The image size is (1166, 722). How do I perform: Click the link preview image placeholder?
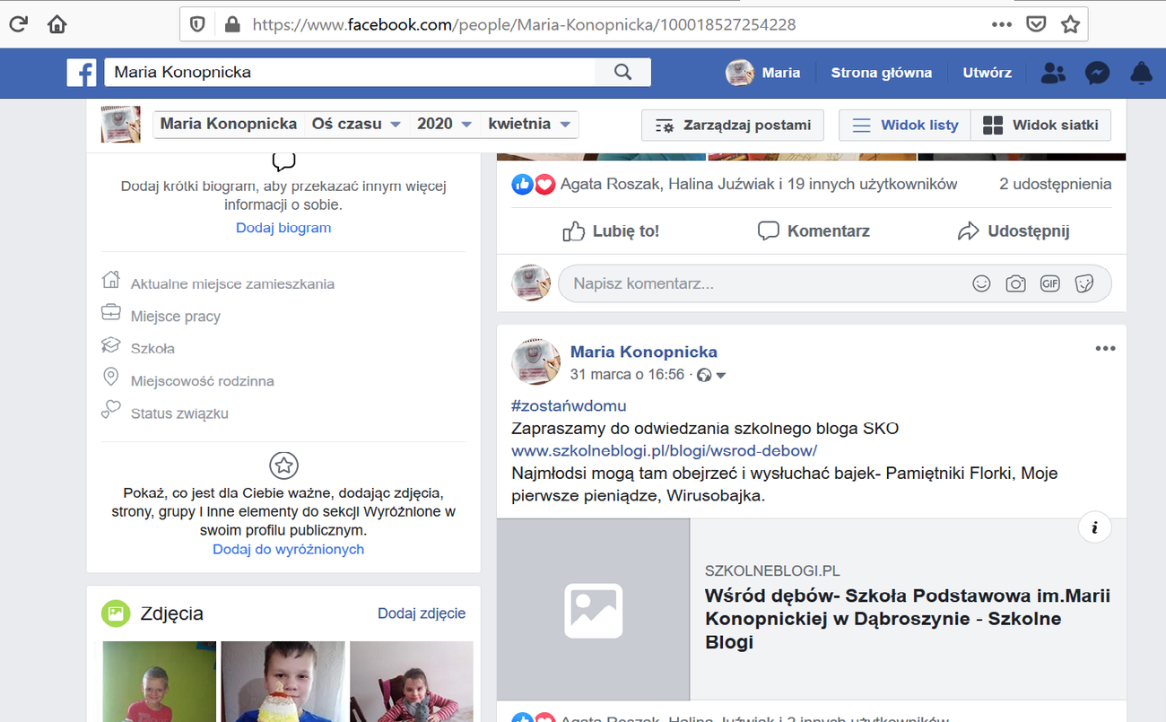coord(593,610)
